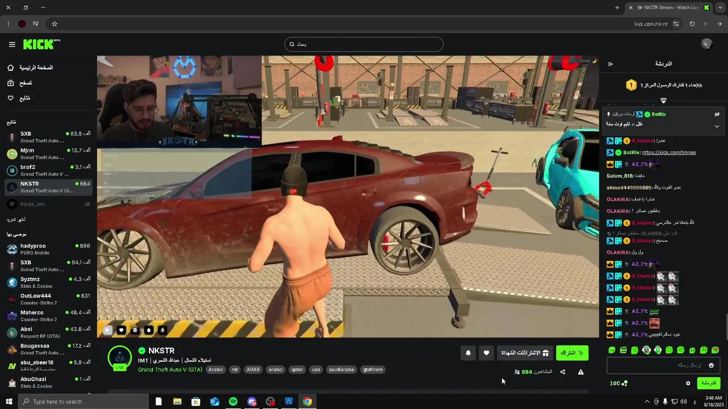Report the stream using the warning icon
The image size is (728, 409).
click(x=581, y=372)
